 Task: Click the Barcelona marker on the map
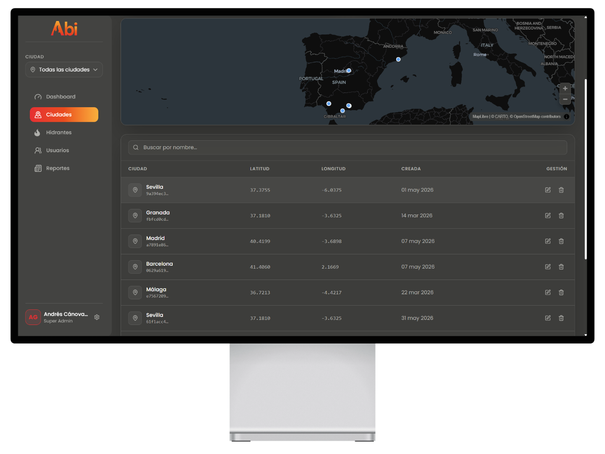click(x=398, y=59)
